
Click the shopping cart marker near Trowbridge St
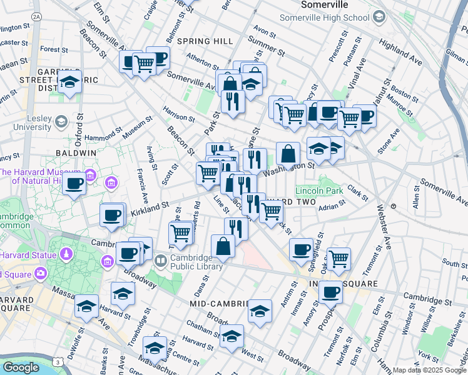point(181,233)
